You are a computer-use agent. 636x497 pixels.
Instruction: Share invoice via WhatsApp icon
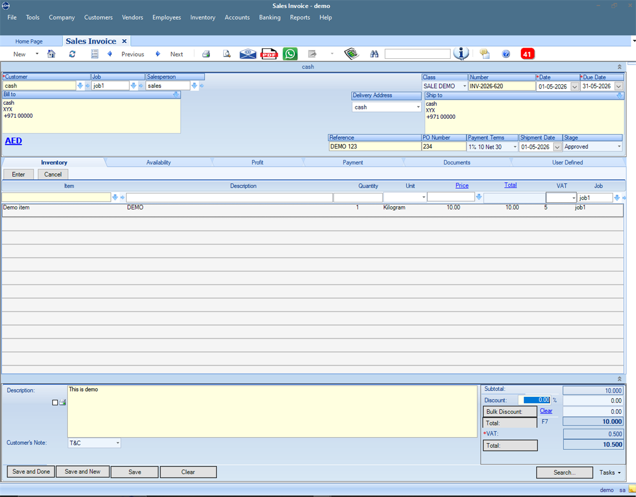(290, 54)
